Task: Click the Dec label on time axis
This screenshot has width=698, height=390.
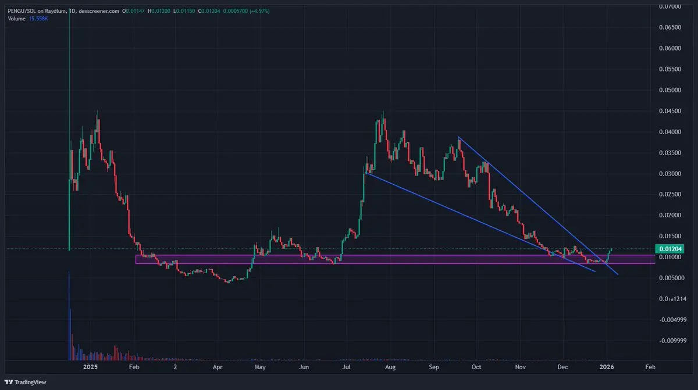Action: pyautogui.click(x=562, y=367)
